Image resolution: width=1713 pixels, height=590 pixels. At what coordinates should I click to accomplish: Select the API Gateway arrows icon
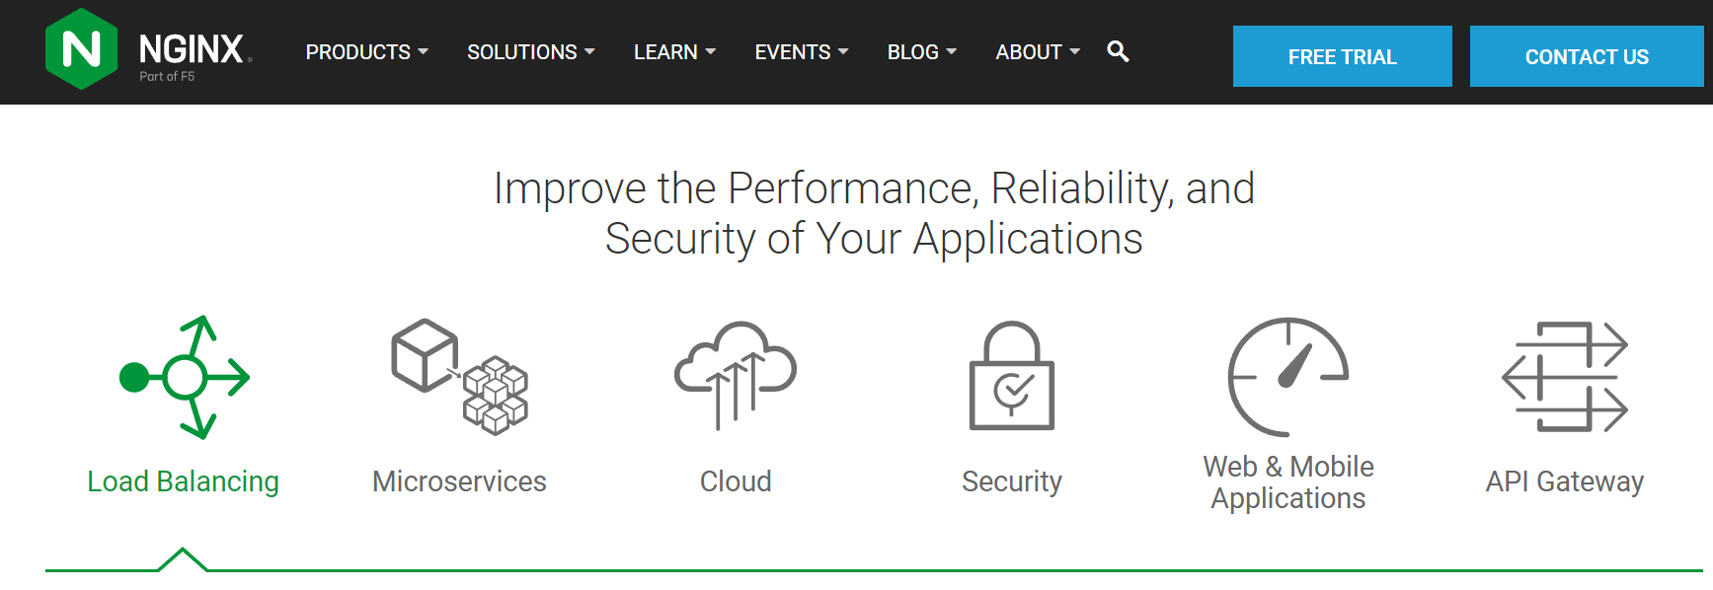coord(1565,377)
